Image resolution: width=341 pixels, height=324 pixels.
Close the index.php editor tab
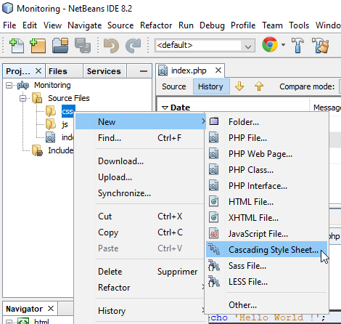[x=218, y=70]
